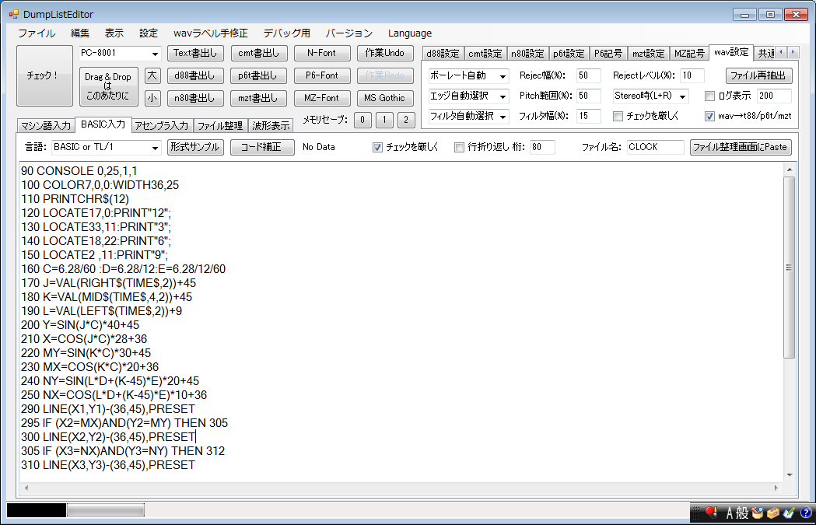Click the 小 smaller font size button
The width and height of the screenshot is (816, 525).
pyautogui.click(x=152, y=98)
